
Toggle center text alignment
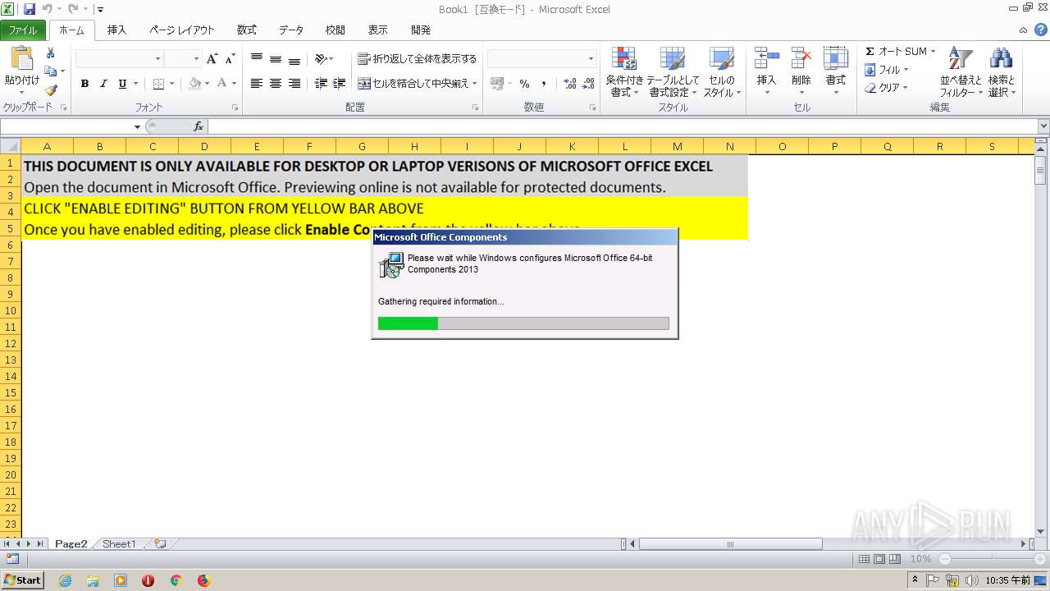coord(276,84)
